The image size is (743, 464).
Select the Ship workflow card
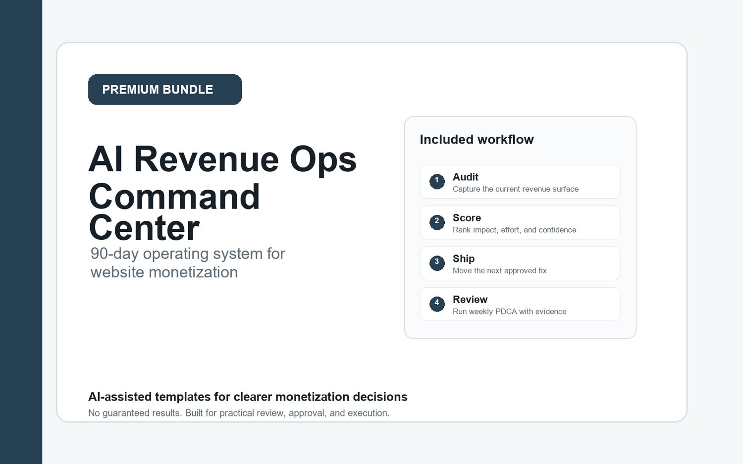520,263
